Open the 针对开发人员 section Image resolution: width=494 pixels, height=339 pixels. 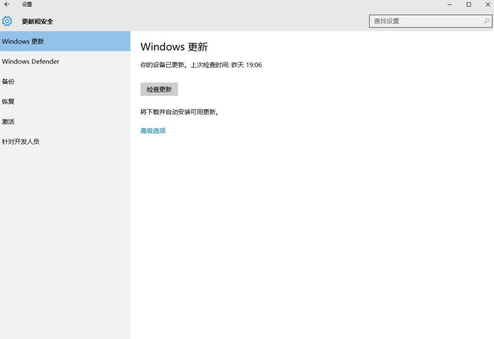pyautogui.click(x=65, y=142)
